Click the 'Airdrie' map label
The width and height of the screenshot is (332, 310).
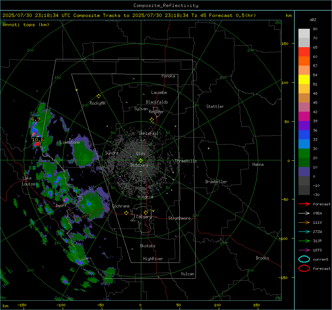tap(145, 197)
